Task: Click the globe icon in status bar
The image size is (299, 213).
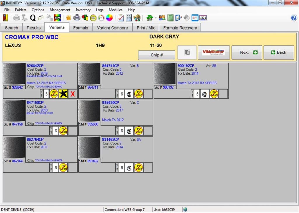Action: pos(185,209)
